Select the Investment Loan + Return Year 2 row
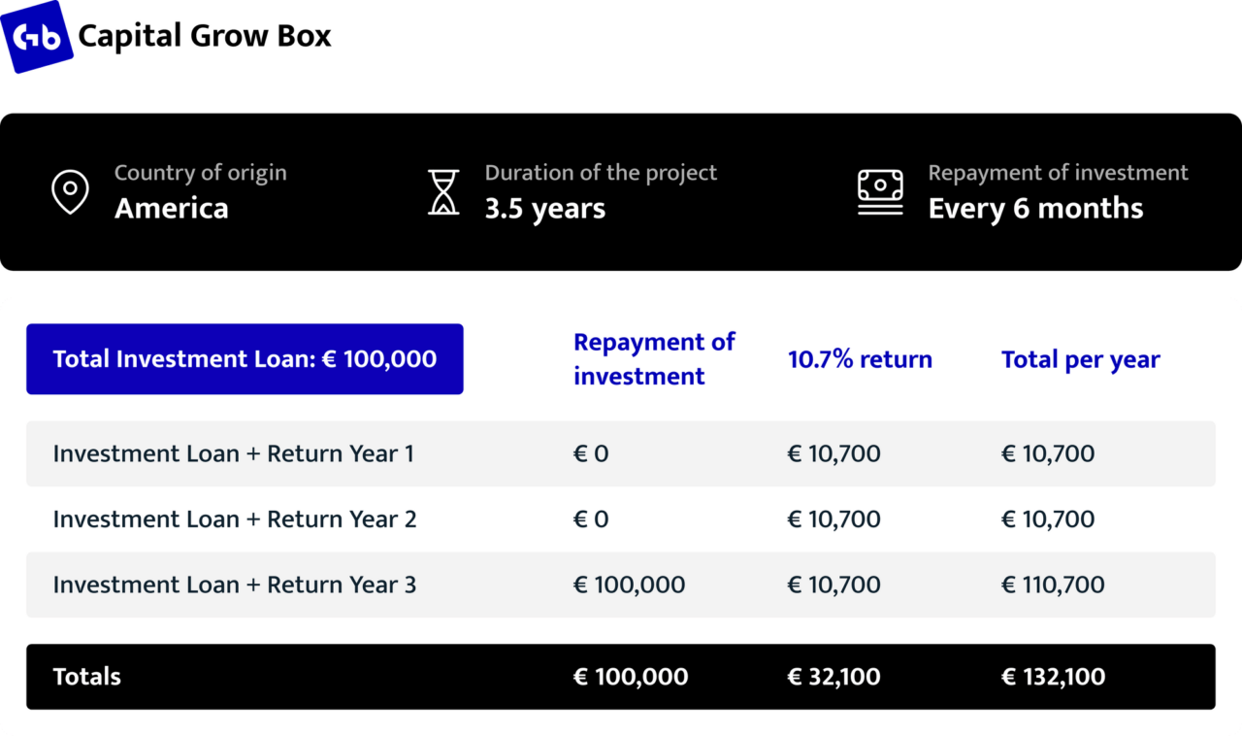Image resolution: width=1242 pixels, height=736 pixels. 621,519
